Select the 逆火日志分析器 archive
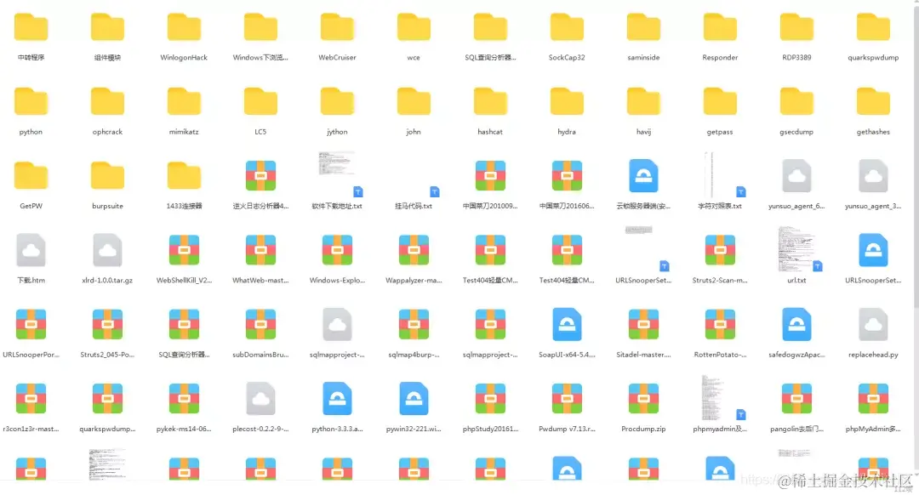Image resolution: width=919 pixels, height=495 pixels. pyautogui.click(x=261, y=176)
